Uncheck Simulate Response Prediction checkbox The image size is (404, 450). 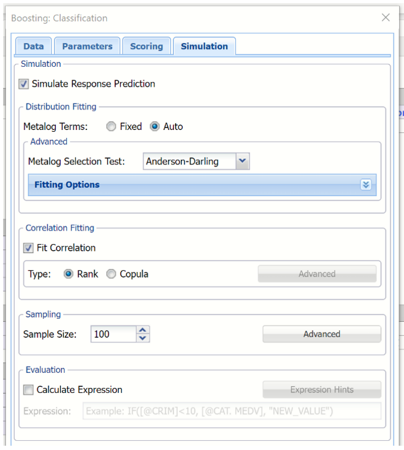click(x=24, y=84)
